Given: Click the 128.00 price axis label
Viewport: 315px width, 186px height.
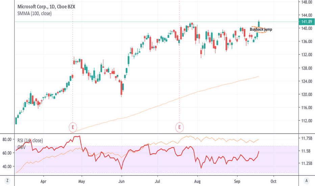Looking at the screenshot, I should [307, 68].
